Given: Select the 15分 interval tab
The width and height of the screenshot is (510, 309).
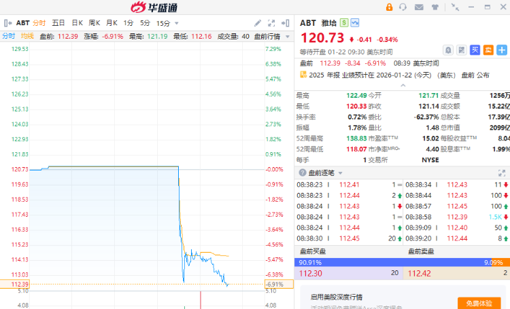Looking at the screenshot, I should click(163, 23).
